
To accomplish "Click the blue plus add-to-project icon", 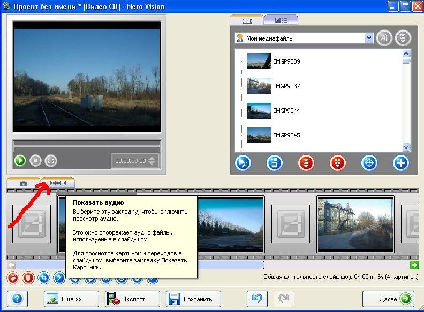I will pyautogui.click(x=401, y=163).
